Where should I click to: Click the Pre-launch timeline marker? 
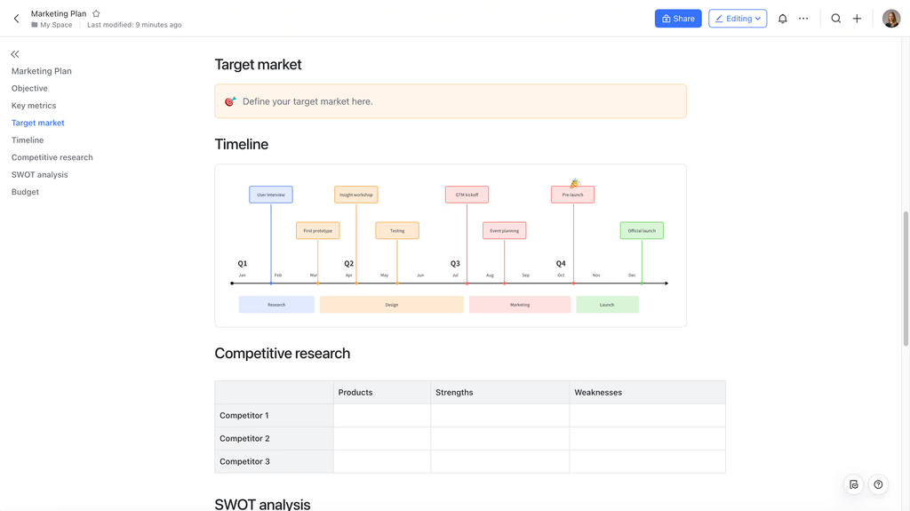tap(572, 195)
